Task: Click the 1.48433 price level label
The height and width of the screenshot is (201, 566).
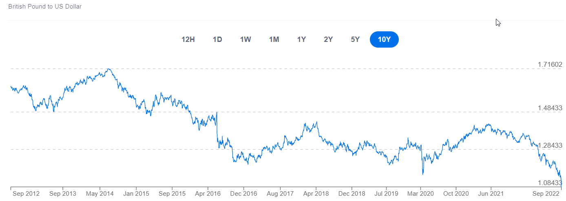Action: (x=549, y=108)
